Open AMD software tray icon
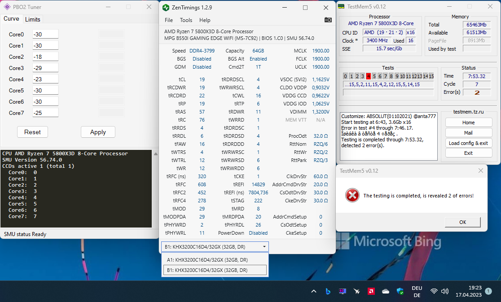The height and width of the screenshot is (302, 501). tap(371, 291)
